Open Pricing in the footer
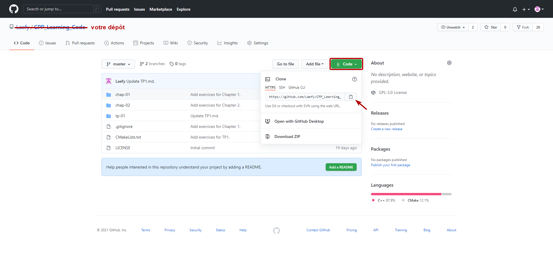 (352, 230)
